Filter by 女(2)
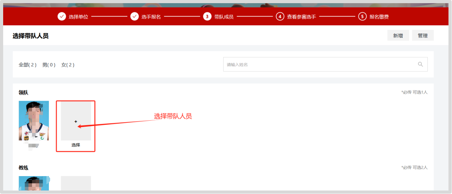The width and height of the screenshot is (452, 194). (x=68, y=65)
